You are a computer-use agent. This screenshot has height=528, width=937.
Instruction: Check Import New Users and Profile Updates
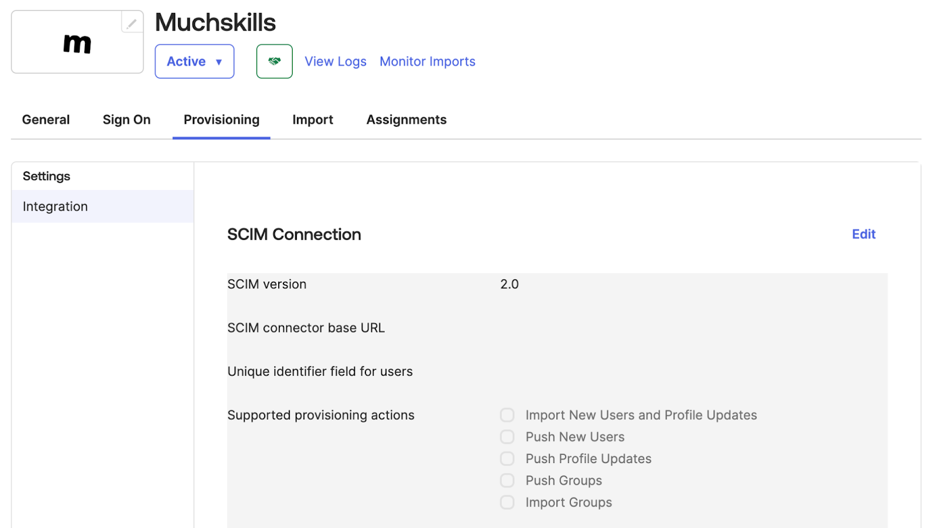click(x=507, y=415)
